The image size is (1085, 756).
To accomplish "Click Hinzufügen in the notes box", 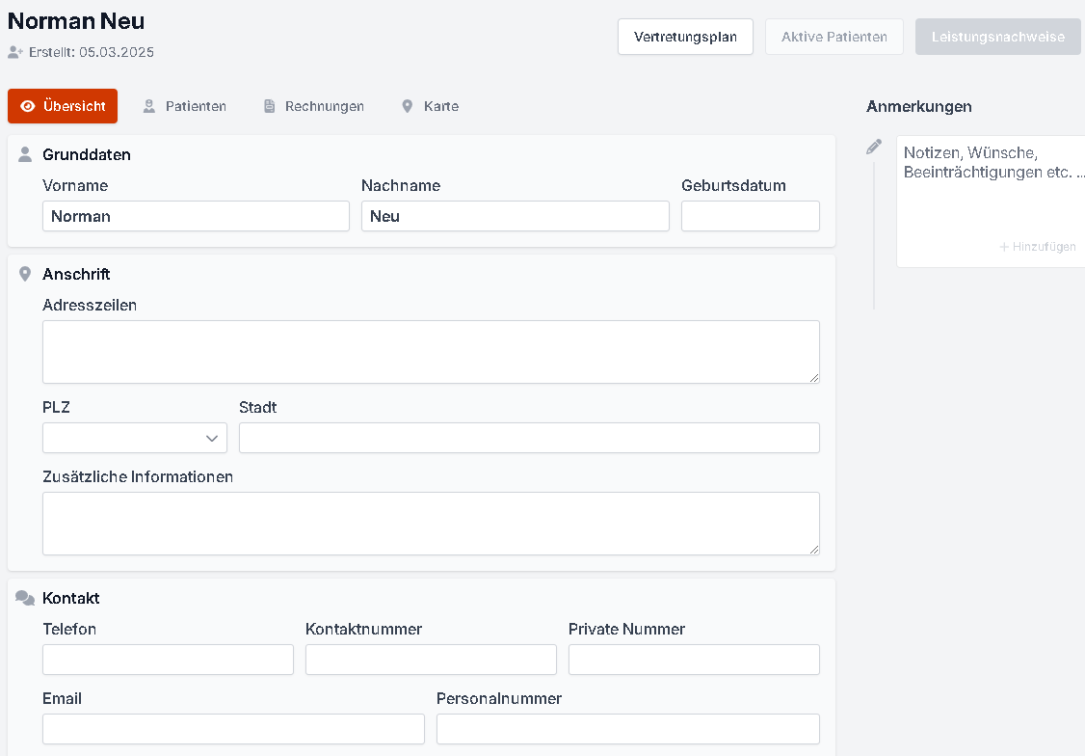I will coord(1037,247).
